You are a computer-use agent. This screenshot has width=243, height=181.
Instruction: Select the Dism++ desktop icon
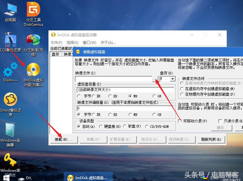pyautogui.click(x=10, y=72)
